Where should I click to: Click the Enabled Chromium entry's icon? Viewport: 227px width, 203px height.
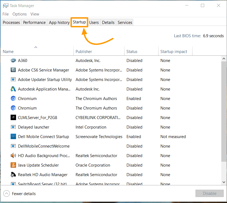pos(13,98)
